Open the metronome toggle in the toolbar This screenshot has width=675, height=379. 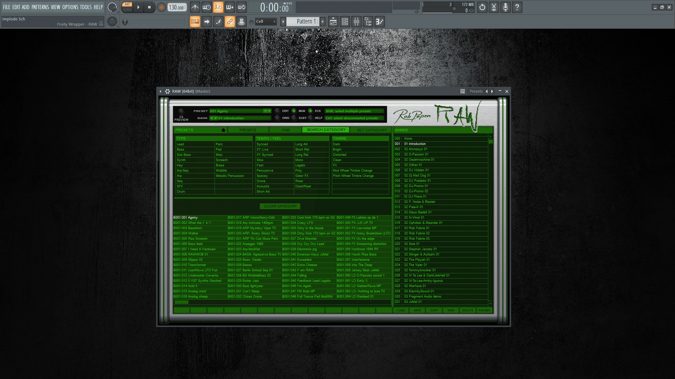tap(195, 7)
